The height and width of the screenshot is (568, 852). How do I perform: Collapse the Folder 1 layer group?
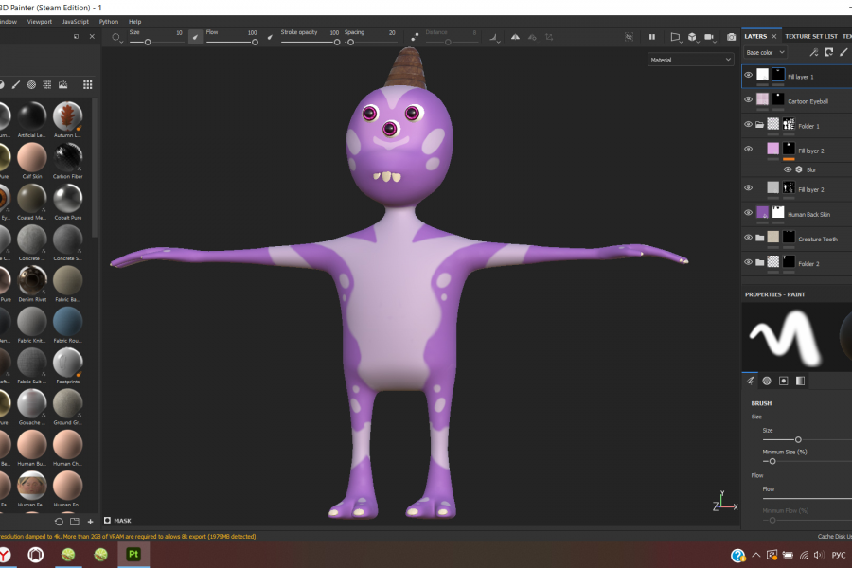pyautogui.click(x=759, y=124)
